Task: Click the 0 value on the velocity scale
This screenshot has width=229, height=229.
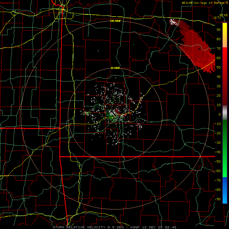Action: click(220, 114)
